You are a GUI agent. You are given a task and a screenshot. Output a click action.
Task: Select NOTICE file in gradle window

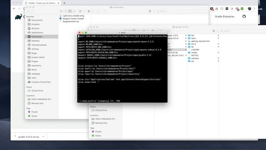(193, 55)
